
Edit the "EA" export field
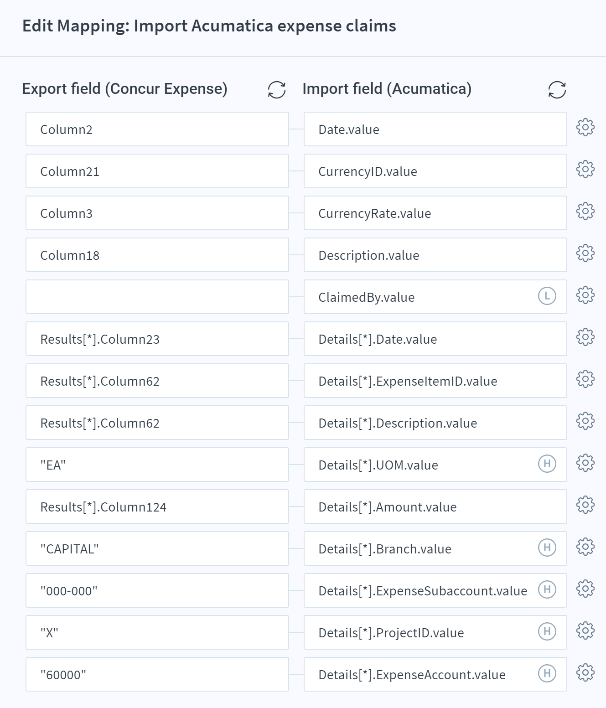[157, 465]
